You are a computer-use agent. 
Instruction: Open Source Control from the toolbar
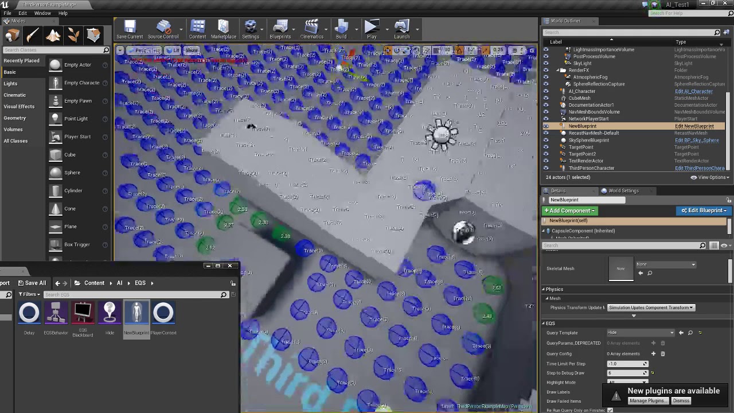pyautogui.click(x=163, y=29)
